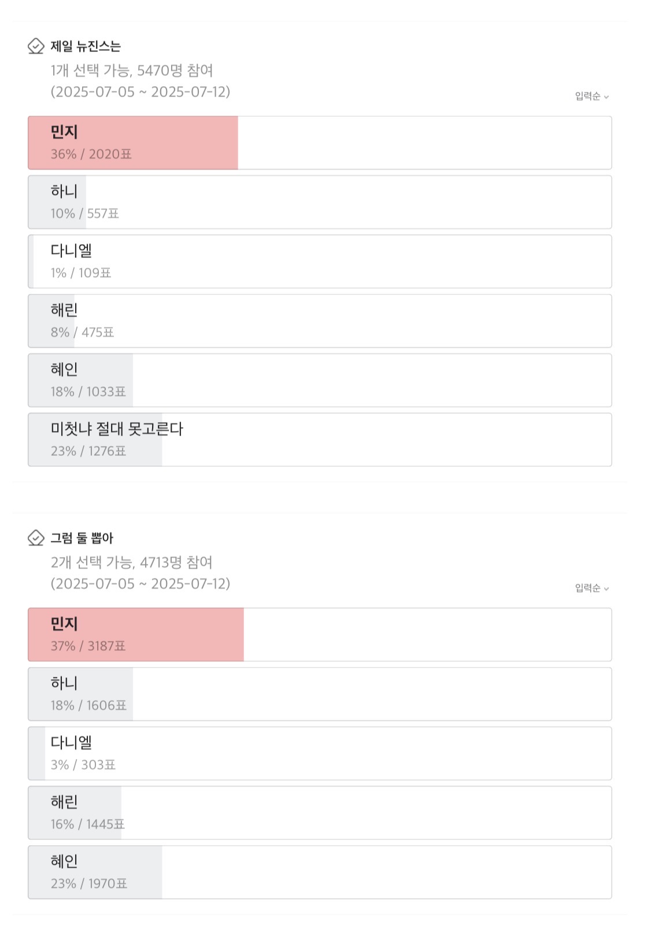The image size is (651, 947).
Task: Open 입력순 sort dropdown in 그럼 둘 뽑아 poll
Action: pyautogui.click(x=591, y=588)
